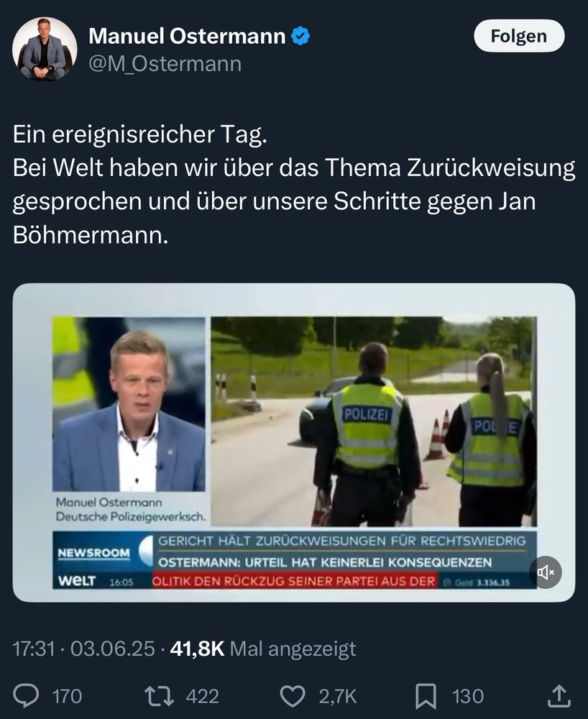Viewport: 588px width, 719px height.
Task: Click the police officers video frame
Action: click(x=374, y=421)
